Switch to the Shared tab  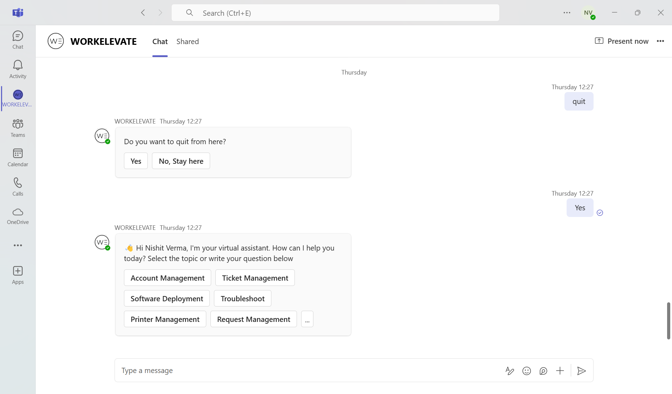[x=188, y=41]
